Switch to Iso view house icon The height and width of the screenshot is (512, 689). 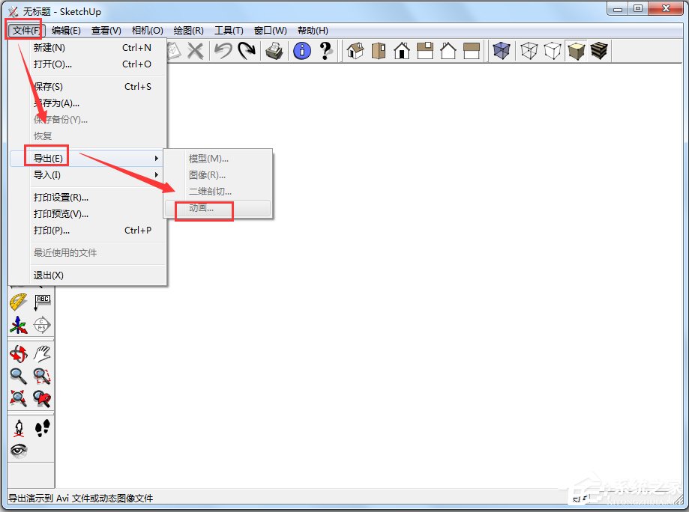tap(355, 51)
